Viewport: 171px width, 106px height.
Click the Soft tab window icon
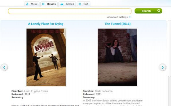click(x=80, y=4)
